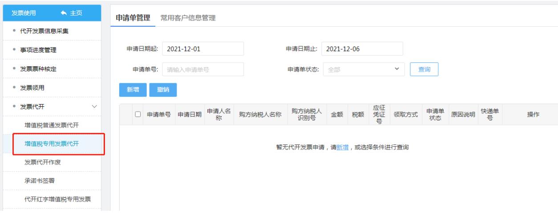Focus the 申请单号 input field

[x=203, y=70]
